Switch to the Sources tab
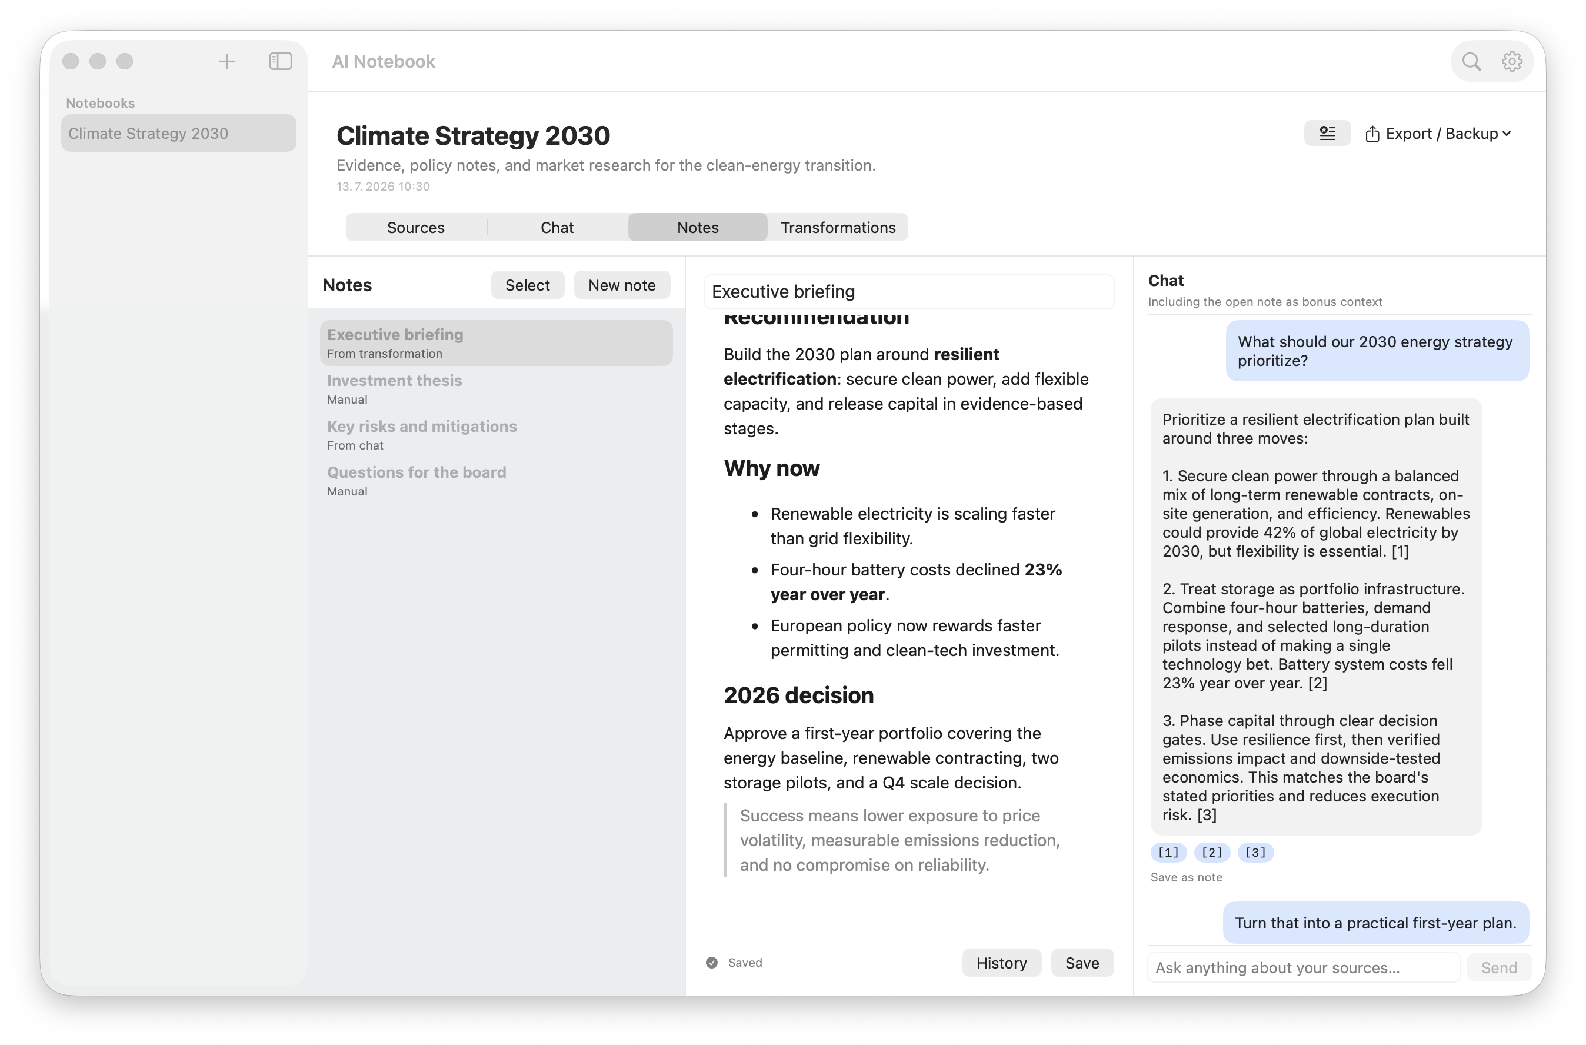Screen dimensions: 1586x1045 click(416, 227)
